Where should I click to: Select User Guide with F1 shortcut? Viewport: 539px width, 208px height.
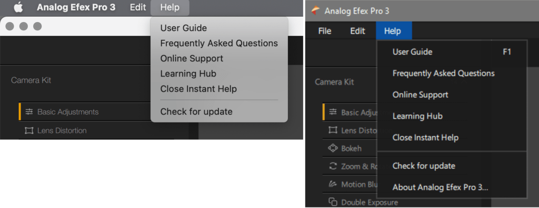click(x=452, y=52)
